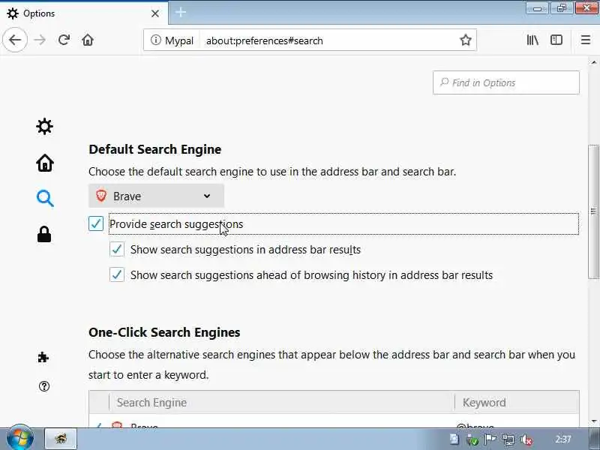Bookmark this page with the star icon

pos(465,40)
